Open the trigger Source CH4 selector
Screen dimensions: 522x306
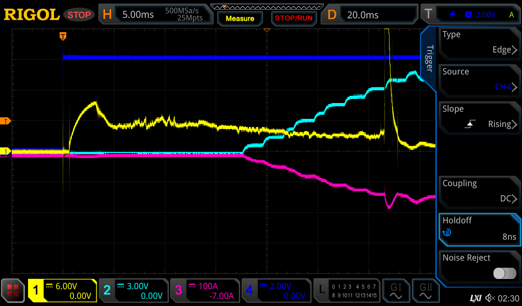(479, 80)
